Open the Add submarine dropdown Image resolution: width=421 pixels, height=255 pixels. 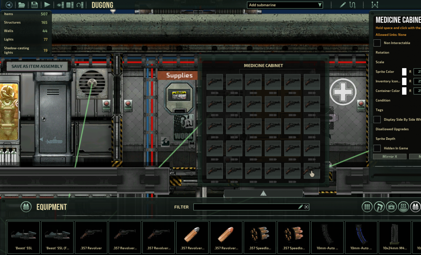tap(285, 5)
